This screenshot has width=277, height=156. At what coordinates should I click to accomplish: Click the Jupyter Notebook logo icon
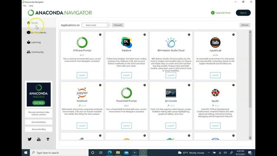[82, 93]
